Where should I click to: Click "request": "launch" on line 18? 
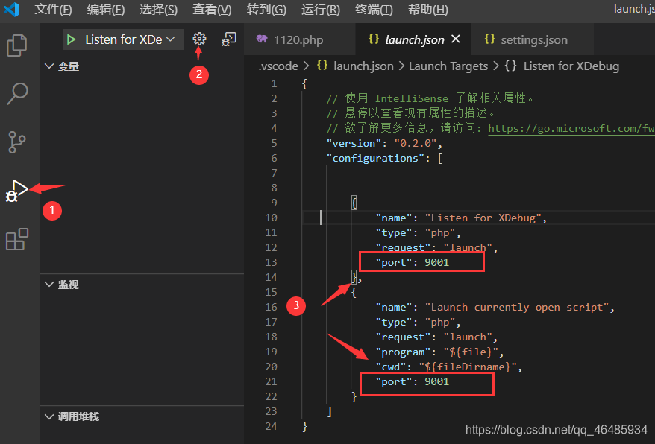pyautogui.click(x=436, y=337)
